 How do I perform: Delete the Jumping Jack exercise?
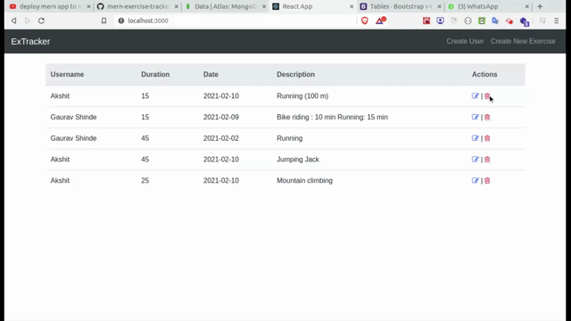pyautogui.click(x=487, y=160)
